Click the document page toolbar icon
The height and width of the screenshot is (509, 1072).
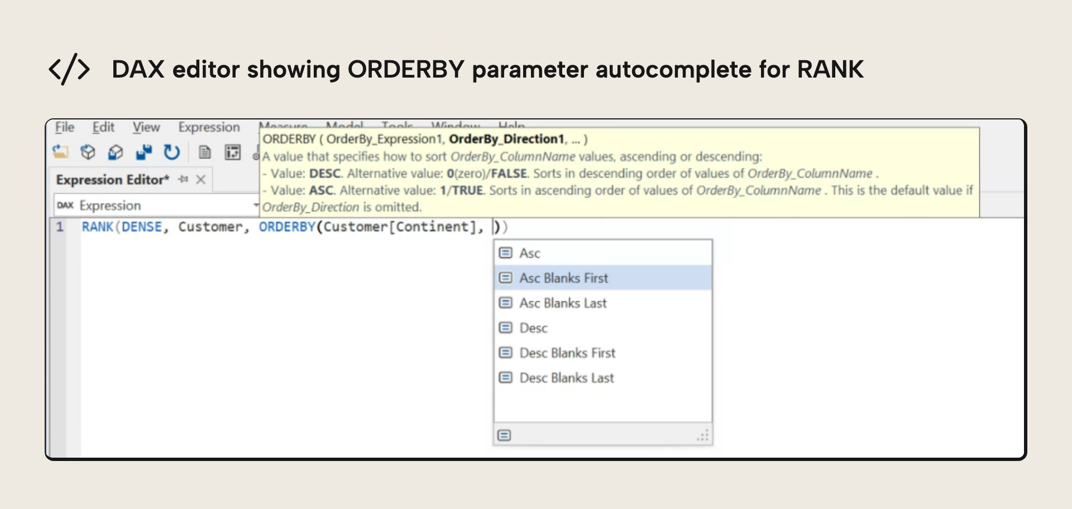tap(205, 152)
